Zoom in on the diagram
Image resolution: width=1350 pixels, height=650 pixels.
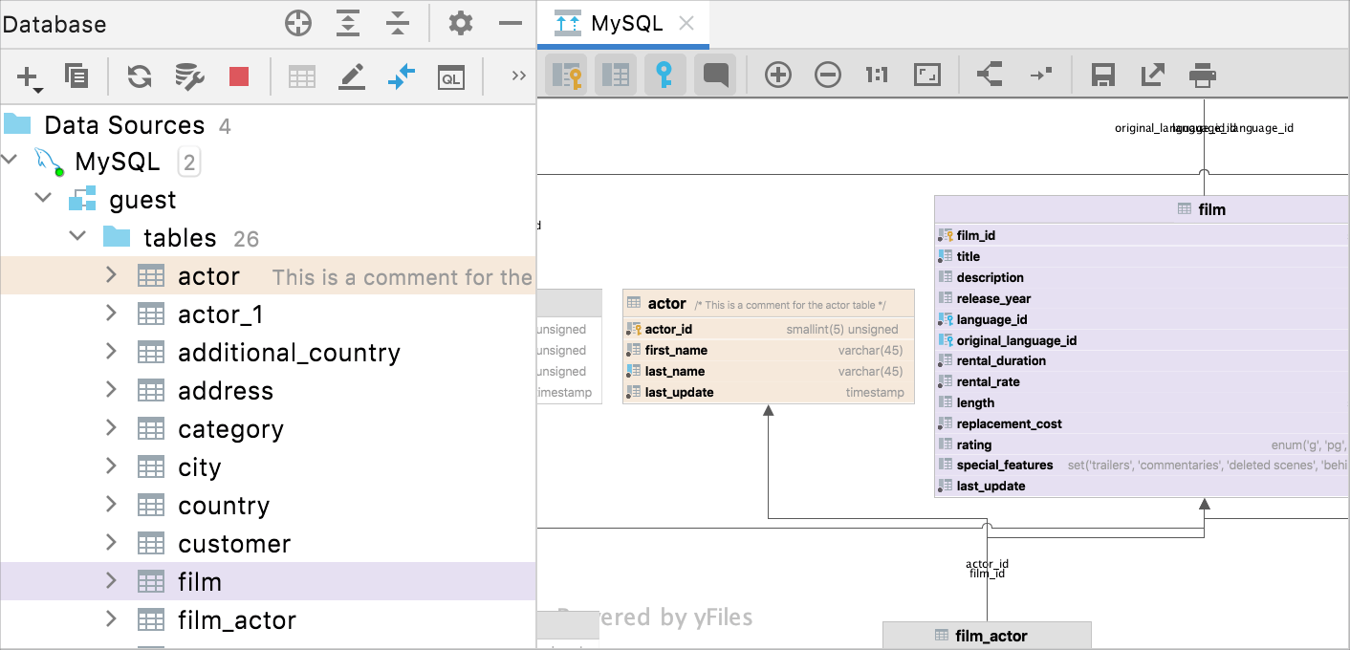click(778, 74)
